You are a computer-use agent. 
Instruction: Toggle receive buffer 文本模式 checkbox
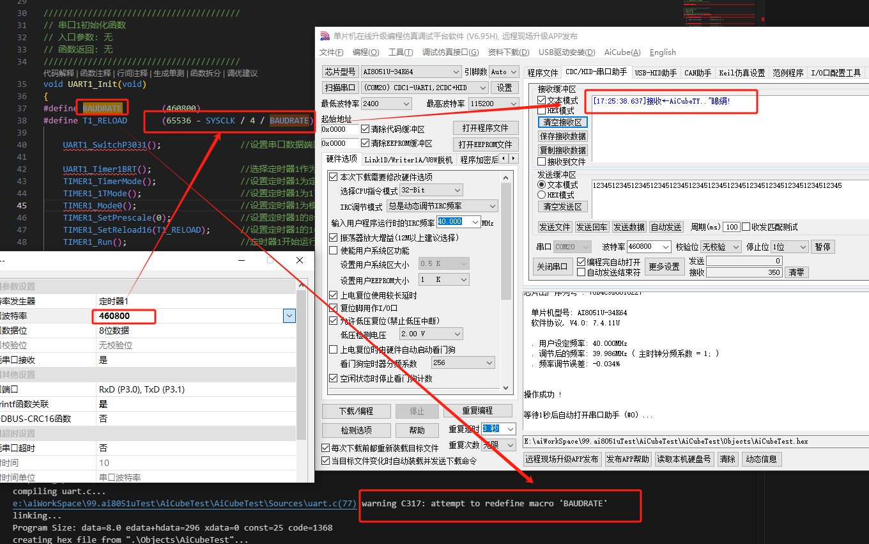(542, 100)
